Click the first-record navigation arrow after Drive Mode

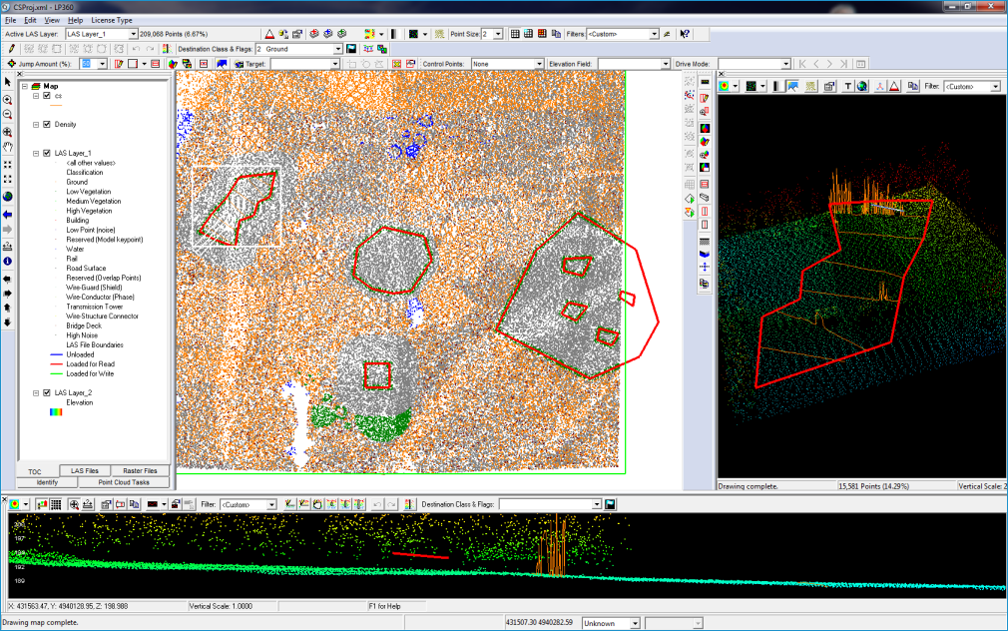(802, 64)
